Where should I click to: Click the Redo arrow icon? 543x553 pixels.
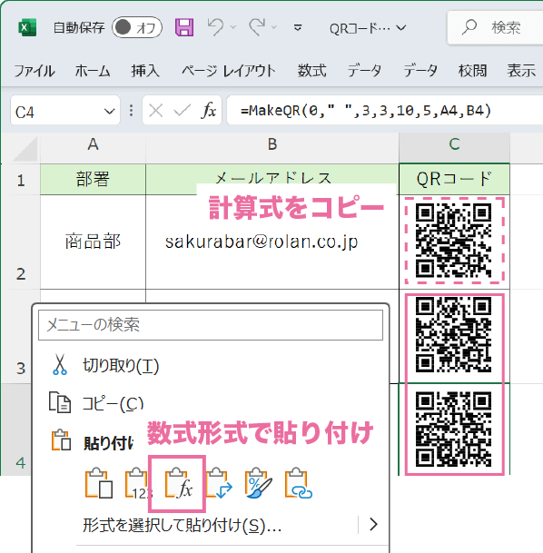click(257, 27)
